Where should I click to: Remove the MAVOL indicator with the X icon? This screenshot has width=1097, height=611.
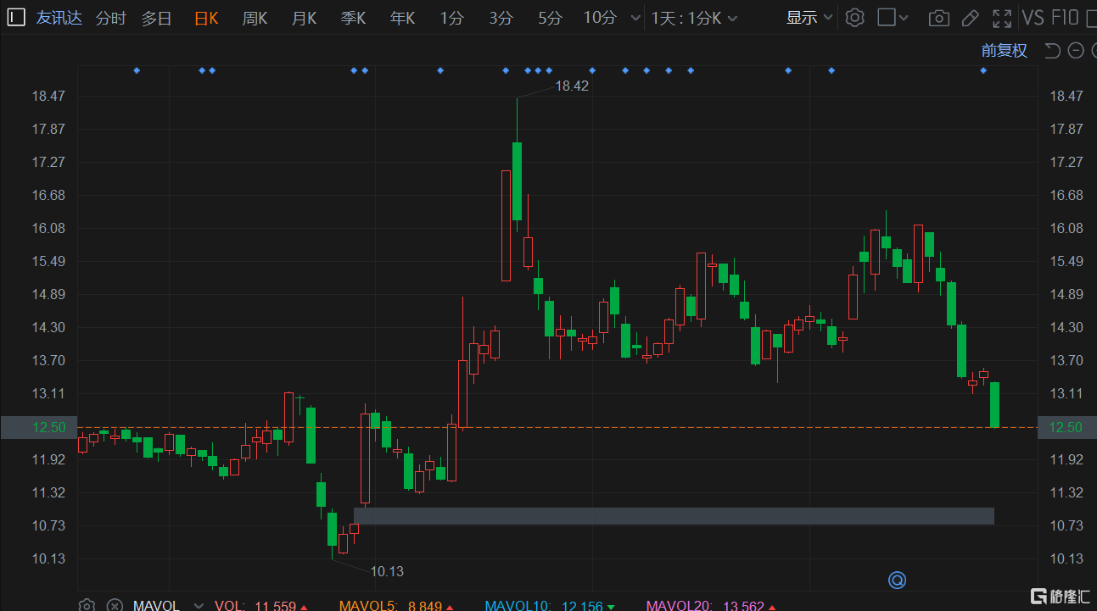(115, 604)
